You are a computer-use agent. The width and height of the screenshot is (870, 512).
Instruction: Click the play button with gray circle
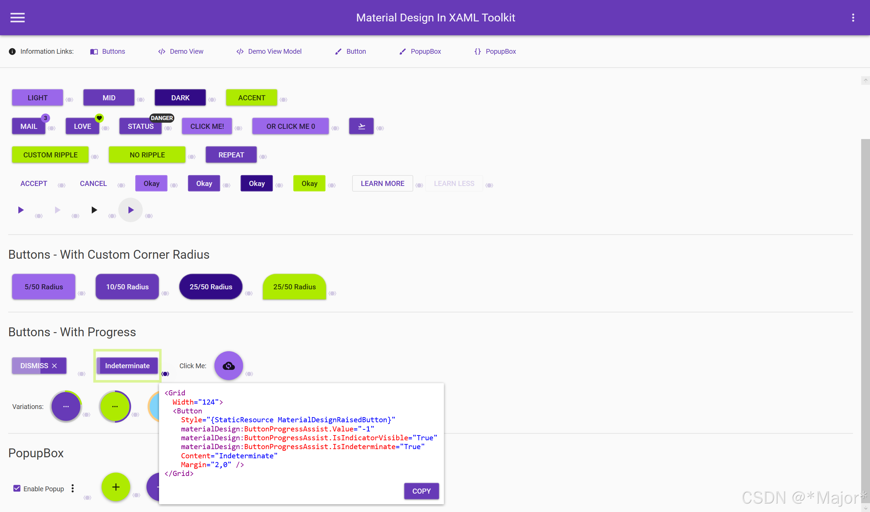pyautogui.click(x=130, y=210)
